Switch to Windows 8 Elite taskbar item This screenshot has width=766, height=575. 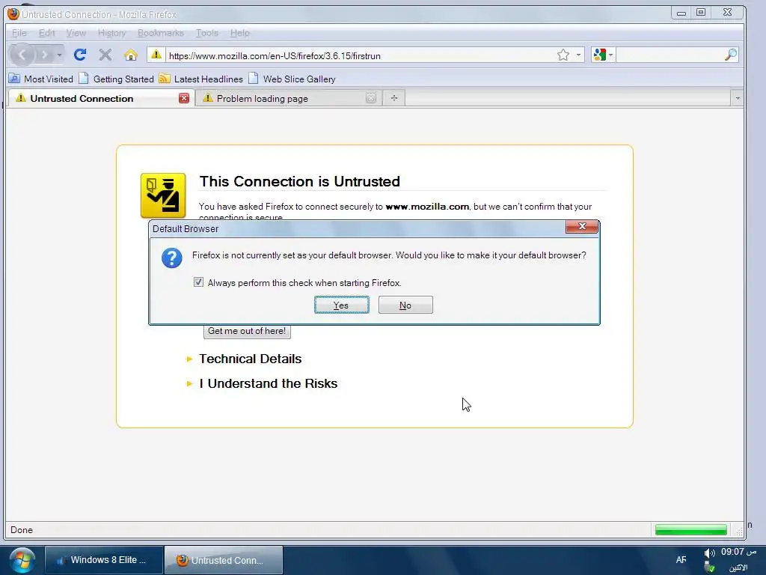click(103, 560)
